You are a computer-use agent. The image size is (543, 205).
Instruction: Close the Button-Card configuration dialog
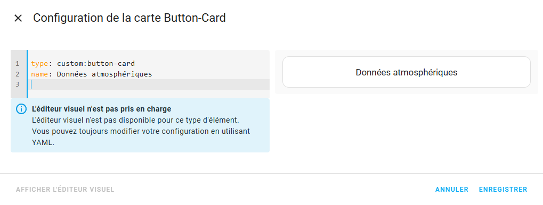(x=18, y=18)
